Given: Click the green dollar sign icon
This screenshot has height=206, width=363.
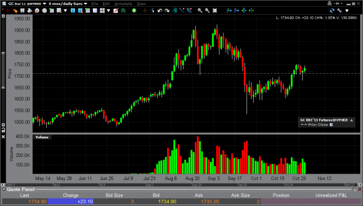Looking at the screenshot, I should [134, 11].
